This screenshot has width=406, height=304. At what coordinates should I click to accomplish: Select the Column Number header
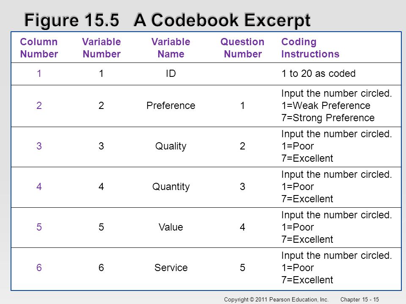tap(39, 48)
